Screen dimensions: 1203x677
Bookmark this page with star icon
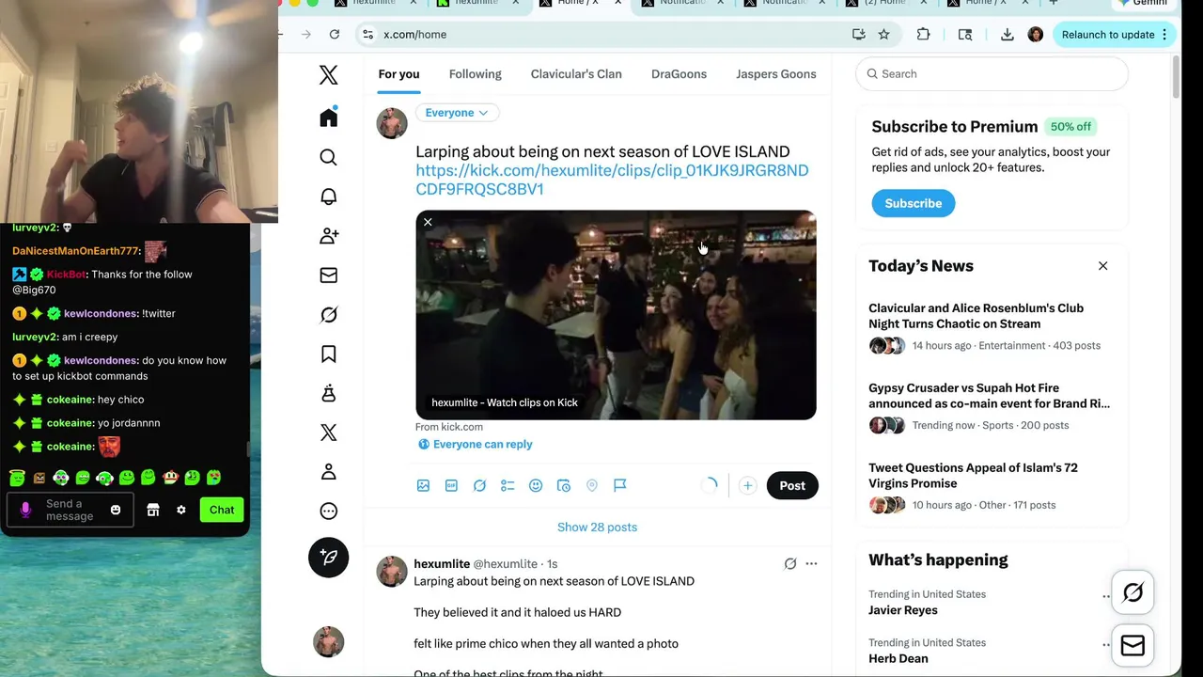pos(883,35)
